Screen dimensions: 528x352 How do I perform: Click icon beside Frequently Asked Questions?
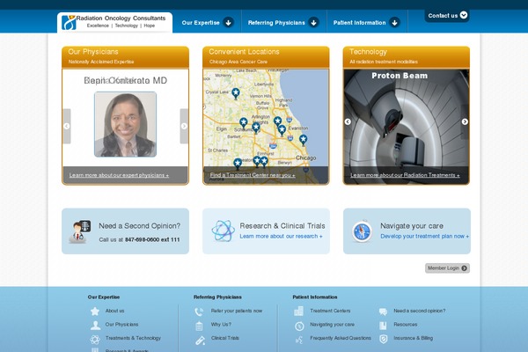point(299,340)
